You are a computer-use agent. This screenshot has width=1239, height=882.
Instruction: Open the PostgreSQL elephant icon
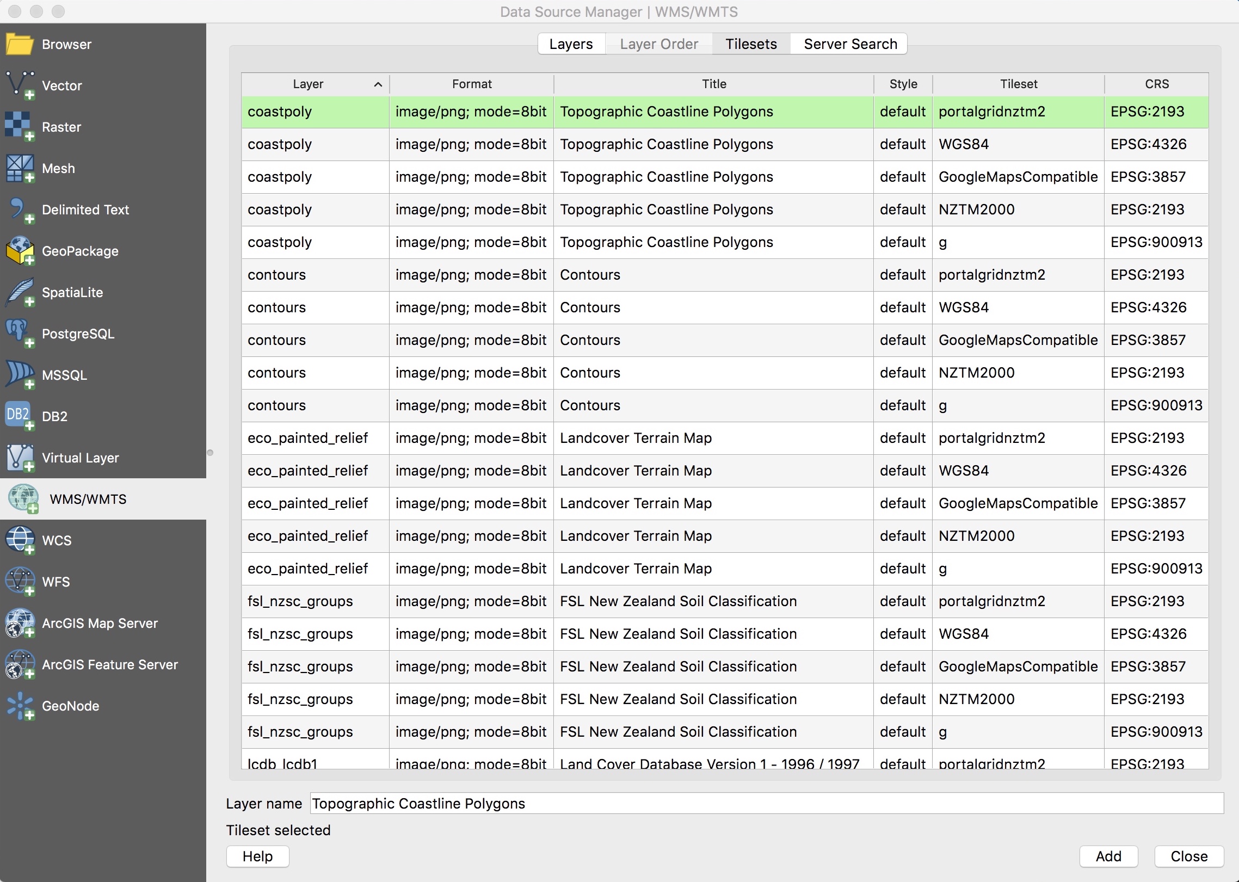[x=20, y=334]
